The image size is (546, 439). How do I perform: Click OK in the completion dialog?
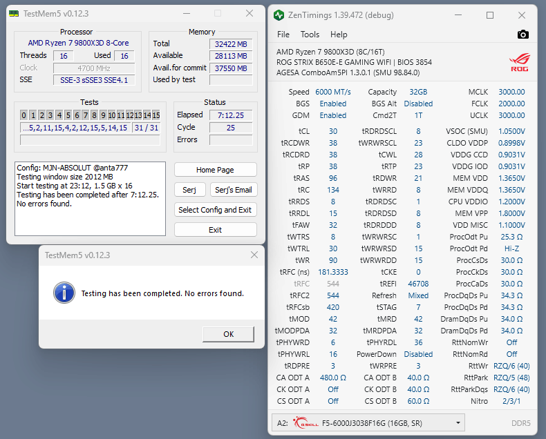(229, 334)
